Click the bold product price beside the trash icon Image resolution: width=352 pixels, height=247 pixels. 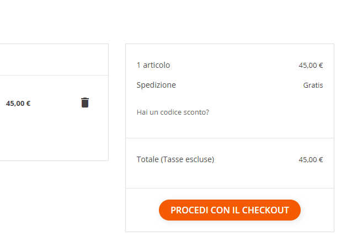18,103
